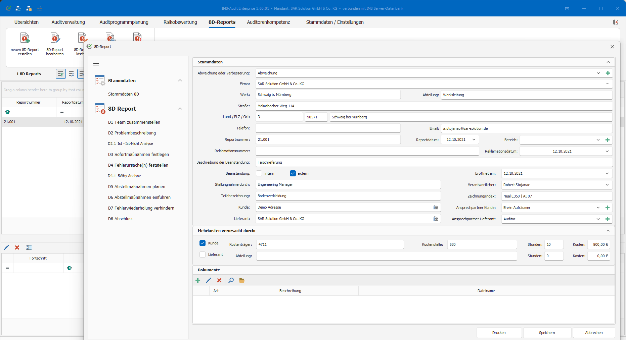Open Verantwortlicher dropdown
Viewport: 626px width, 340px height.
pos(607,185)
